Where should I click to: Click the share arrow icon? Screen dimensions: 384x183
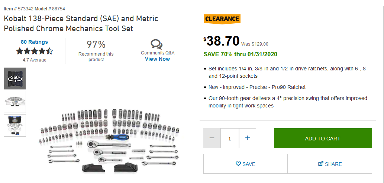[321, 164]
